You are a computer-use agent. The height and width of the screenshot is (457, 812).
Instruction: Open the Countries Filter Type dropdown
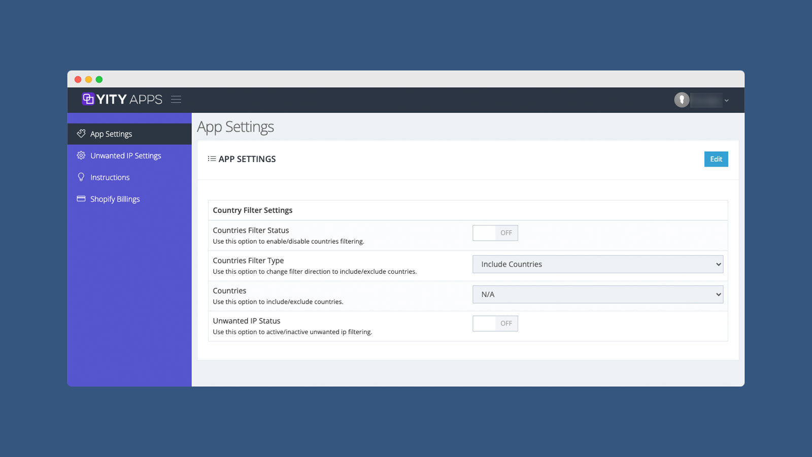pyautogui.click(x=598, y=264)
